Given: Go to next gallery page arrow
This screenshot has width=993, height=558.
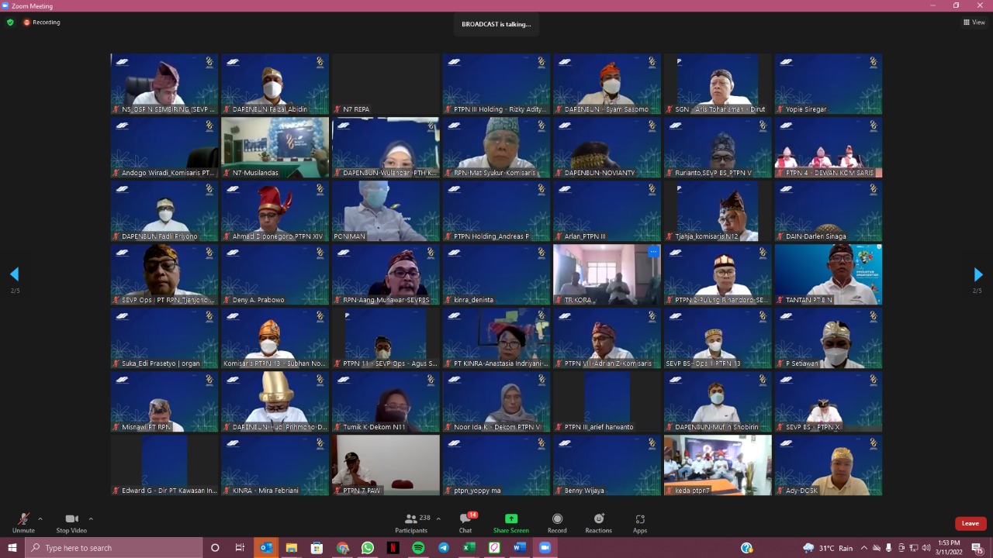Looking at the screenshot, I should [x=977, y=274].
